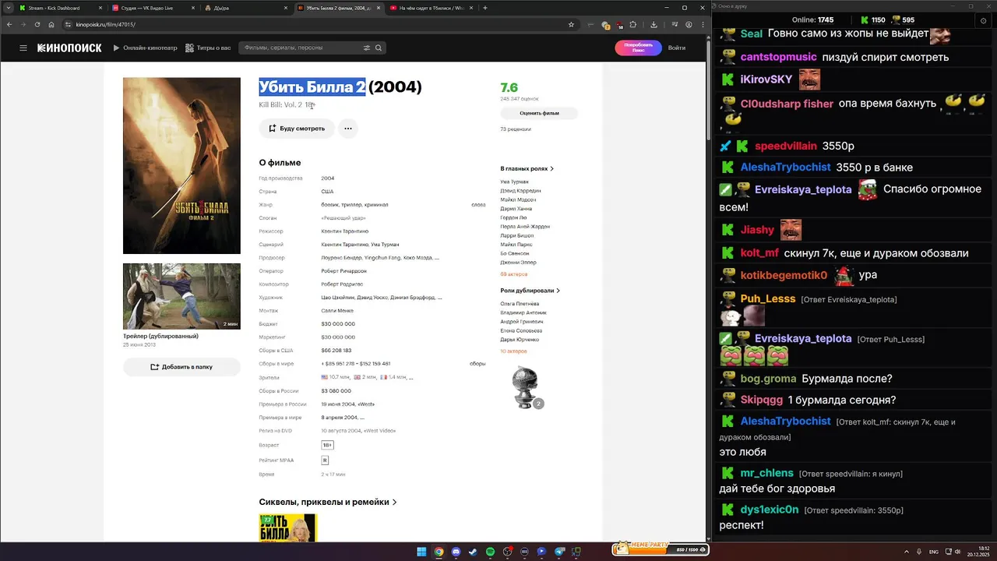Open Spotify from the taskbar
997x561 pixels.
pos(490,552)
